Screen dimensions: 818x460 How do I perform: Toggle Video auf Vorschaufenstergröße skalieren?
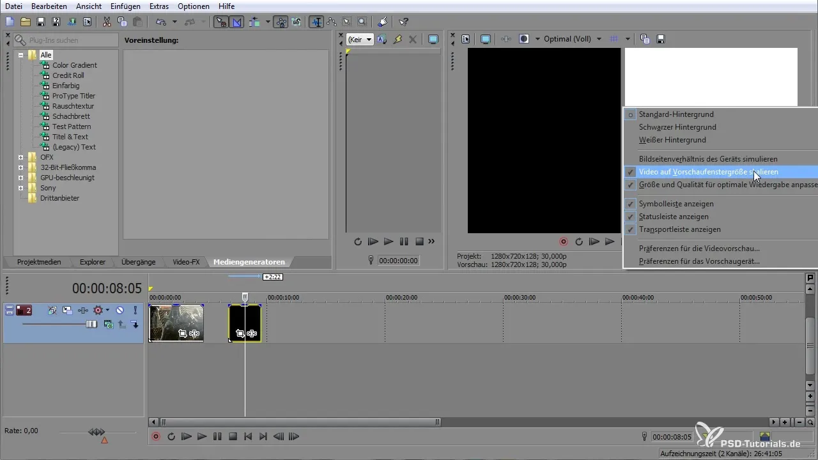(x=721, y=172)
